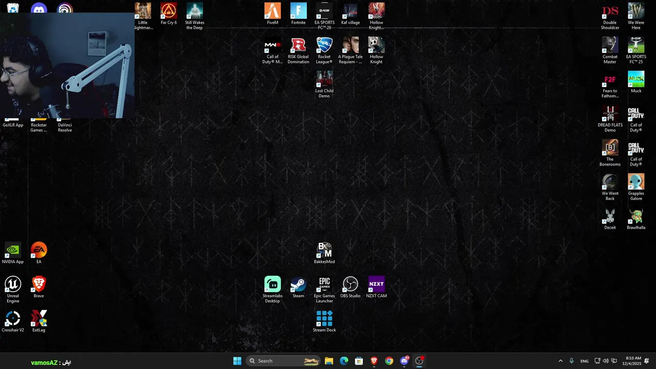
Task: Click the microphone tray icon
Action: coord(571,361)
